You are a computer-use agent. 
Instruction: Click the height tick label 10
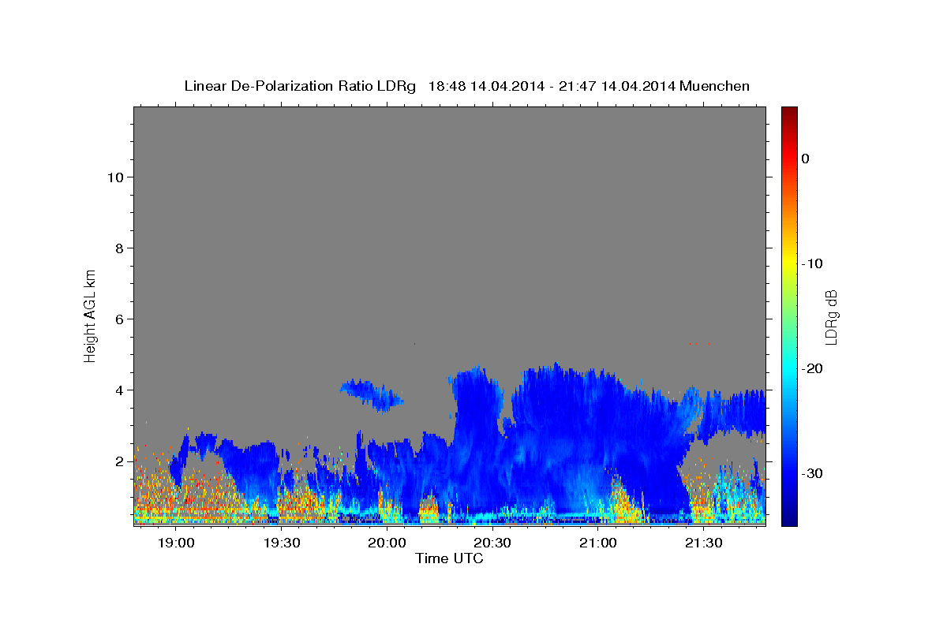[115, 177]
